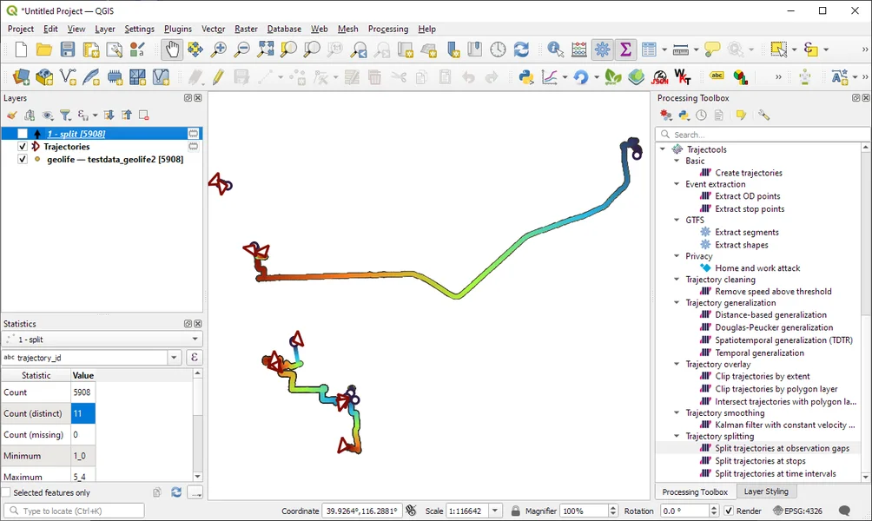Toggle visibility of geolife testdata layer
Screen dimensions: 872x521
click(23, 159)
